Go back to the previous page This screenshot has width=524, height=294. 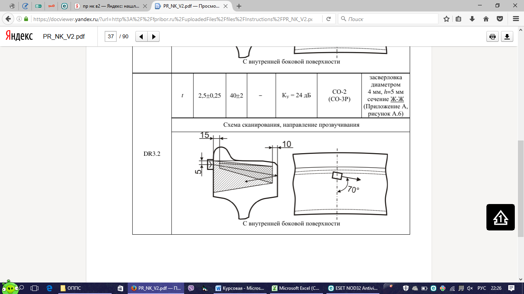tap(8, 19)
